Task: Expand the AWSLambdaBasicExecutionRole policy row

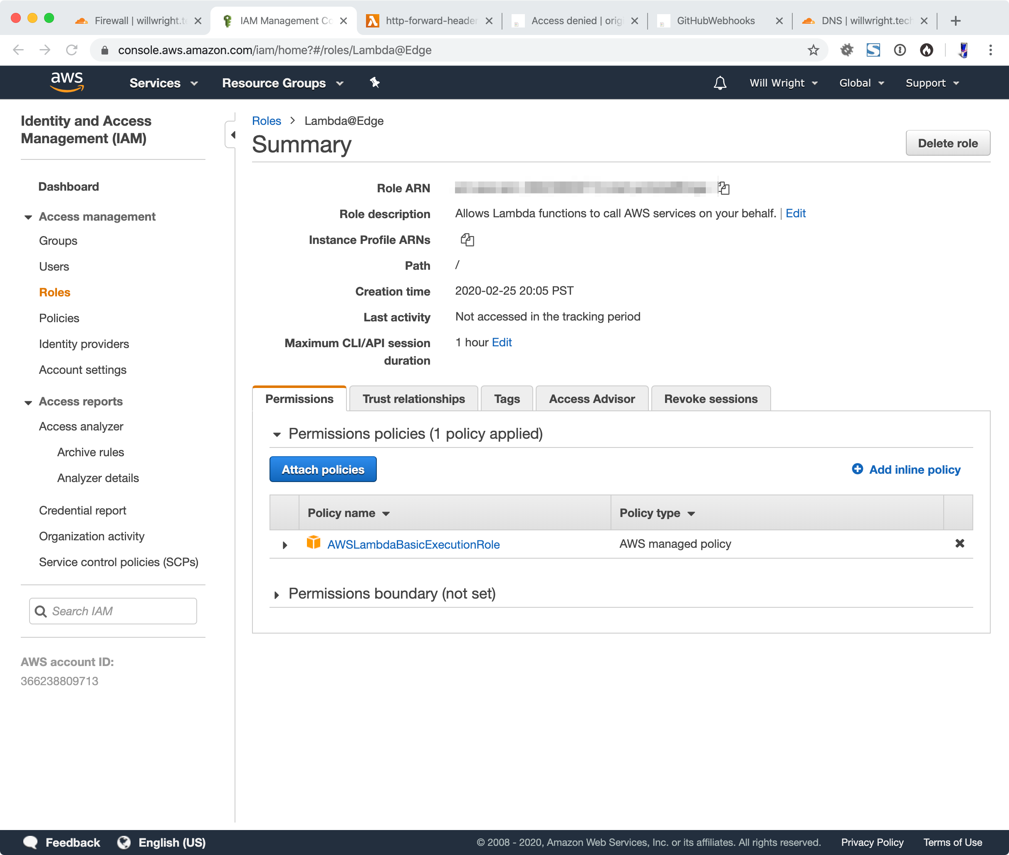Action: click(284, 545)
